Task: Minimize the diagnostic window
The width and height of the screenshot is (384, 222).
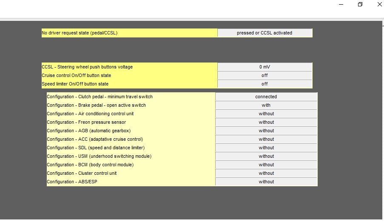Action: [341, 4]
